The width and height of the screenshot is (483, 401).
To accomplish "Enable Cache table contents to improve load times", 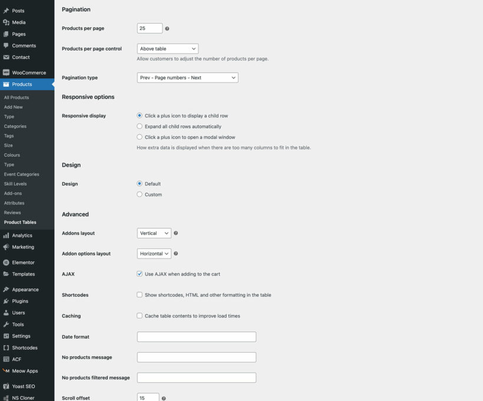I will pos(139,316).
